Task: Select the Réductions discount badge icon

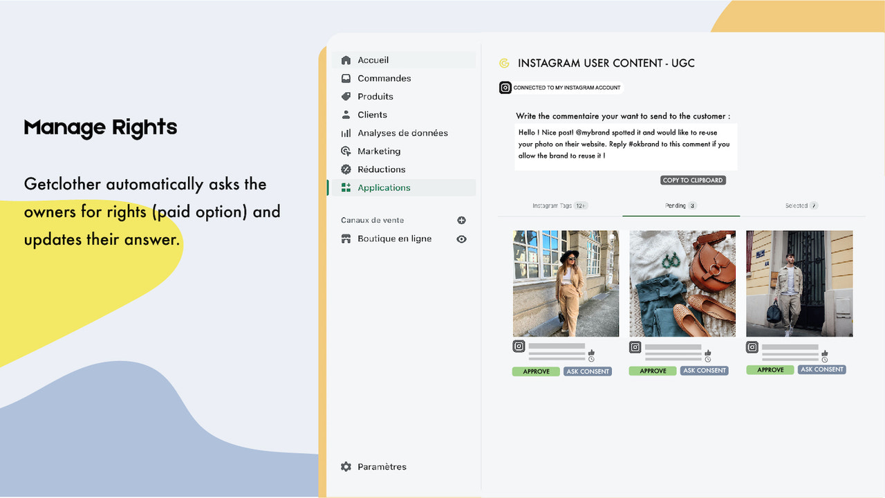Action: tap(346, 169)
